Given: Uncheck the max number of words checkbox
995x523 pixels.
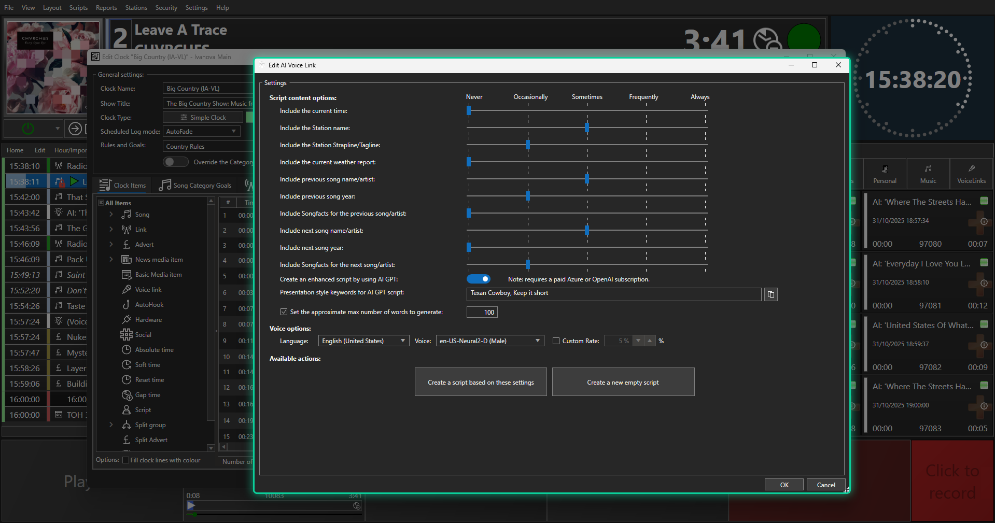Looking at the screenshot, I should click(x=284, y=312).
